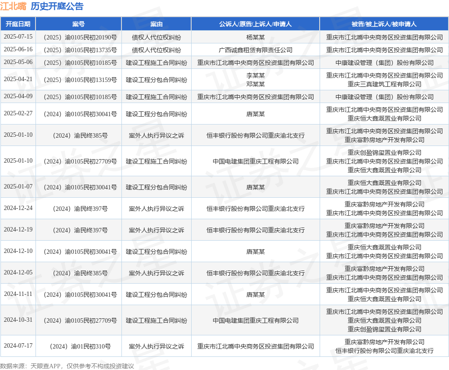Select the date 2024-12-19

[x=18, y=229]
